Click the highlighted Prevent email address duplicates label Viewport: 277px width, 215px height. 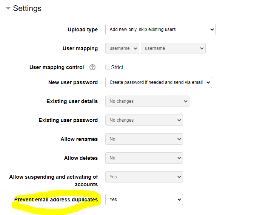point(56,200)
